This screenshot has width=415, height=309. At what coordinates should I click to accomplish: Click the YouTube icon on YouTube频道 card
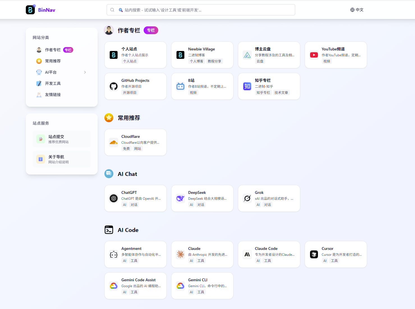pos(314,55)
